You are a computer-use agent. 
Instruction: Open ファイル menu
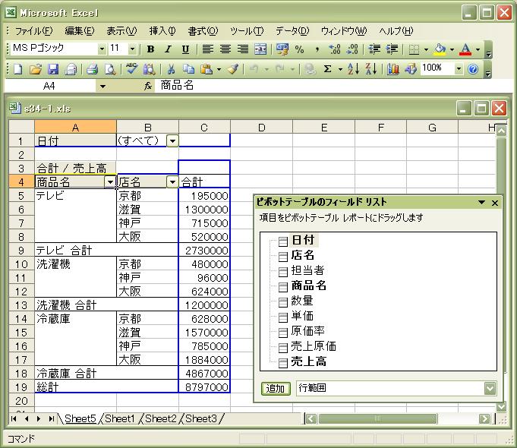33,31
